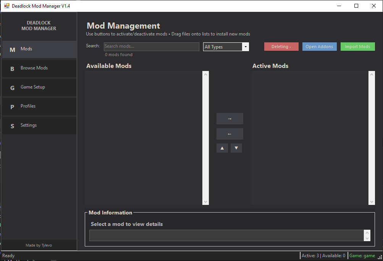Click inside the Search mods input field
The width and height of the screenshot is (383, 261).
tap(151, 46)
